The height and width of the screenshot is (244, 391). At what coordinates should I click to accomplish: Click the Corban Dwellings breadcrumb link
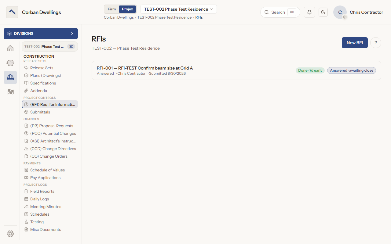(x=119, y=17)
